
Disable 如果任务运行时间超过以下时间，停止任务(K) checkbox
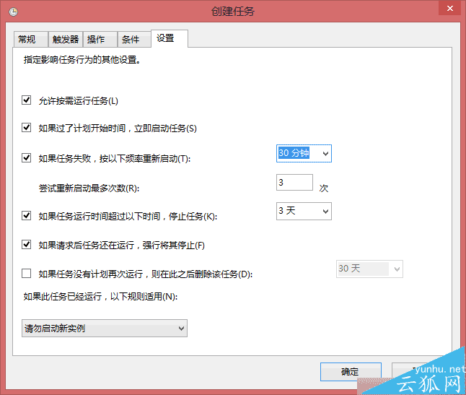point(27,215)
